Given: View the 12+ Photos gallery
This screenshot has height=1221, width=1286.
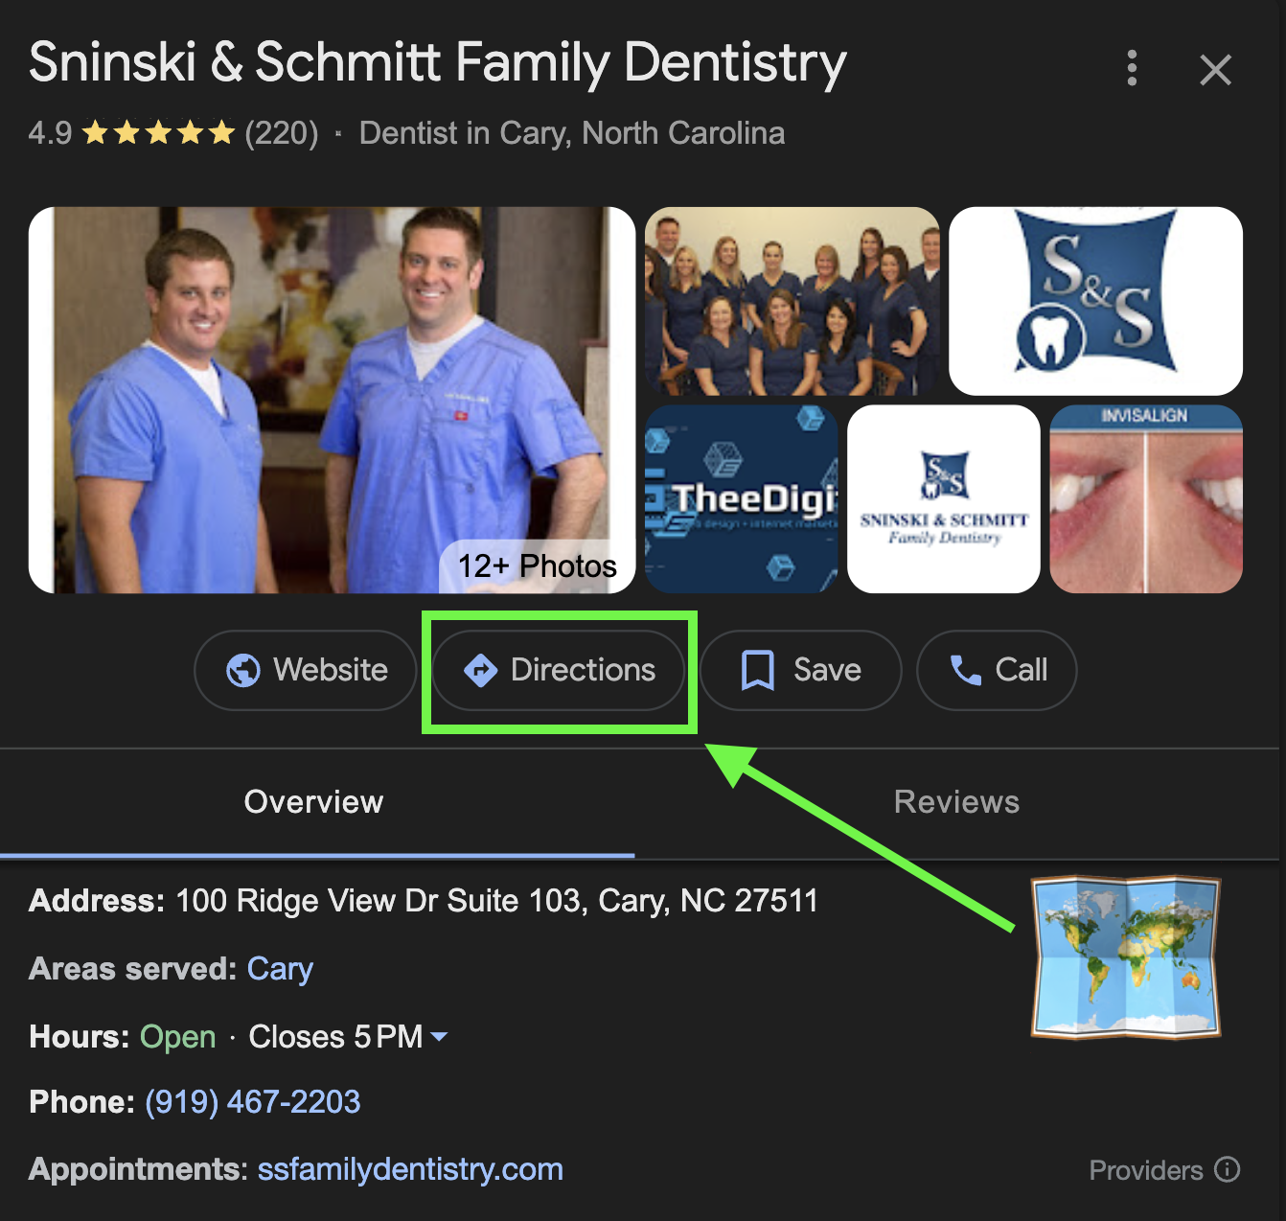Looking at the screenshot, I should (x=538, y=566).
